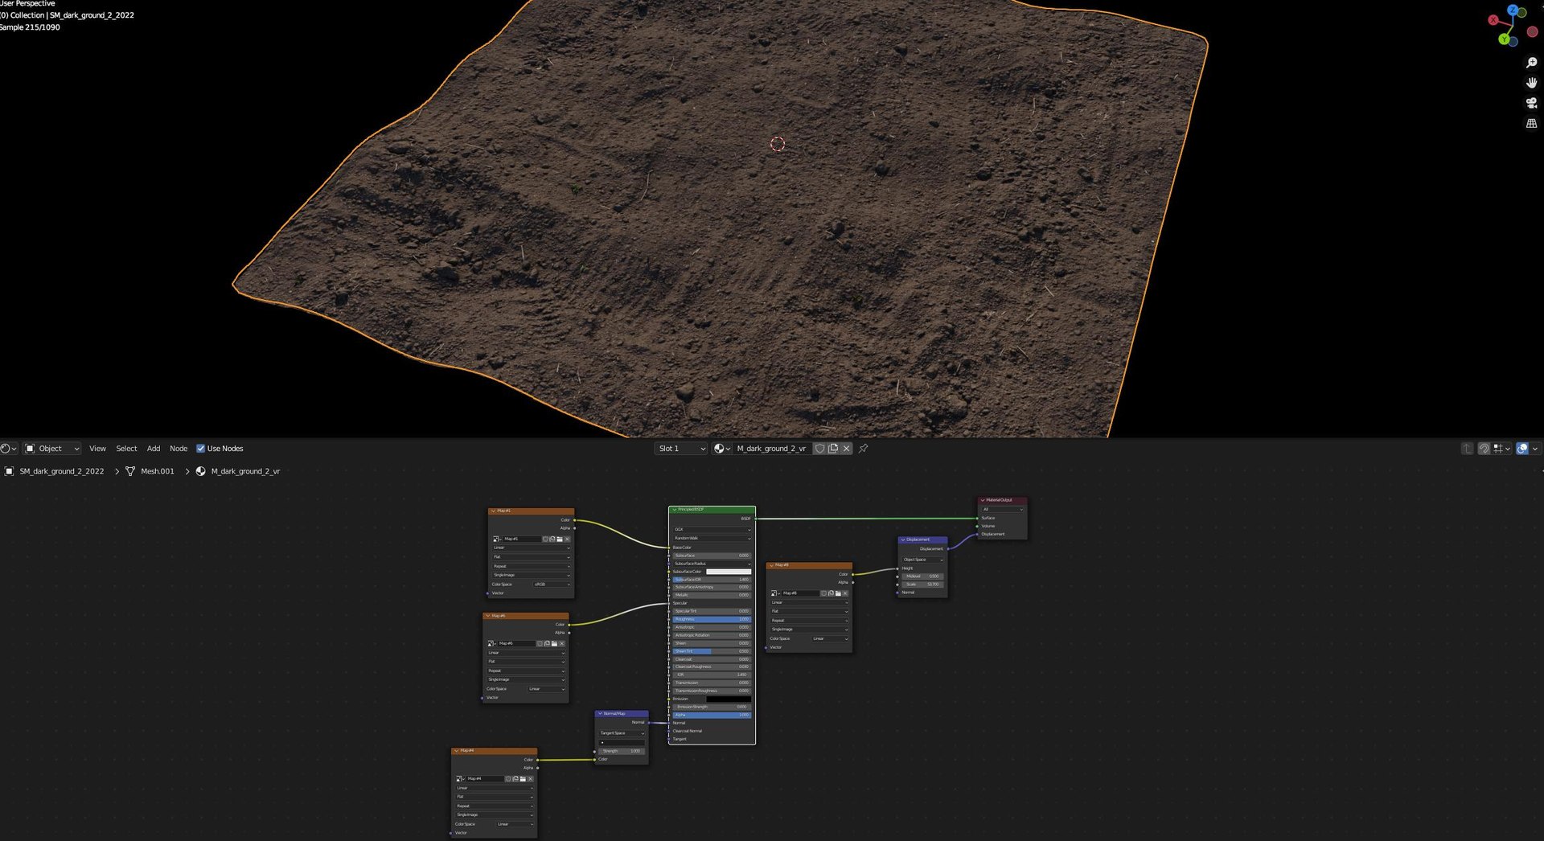Screen dimensions: 1544x841
Task: Collapse the Normal Map node
Action: [600, 713]
